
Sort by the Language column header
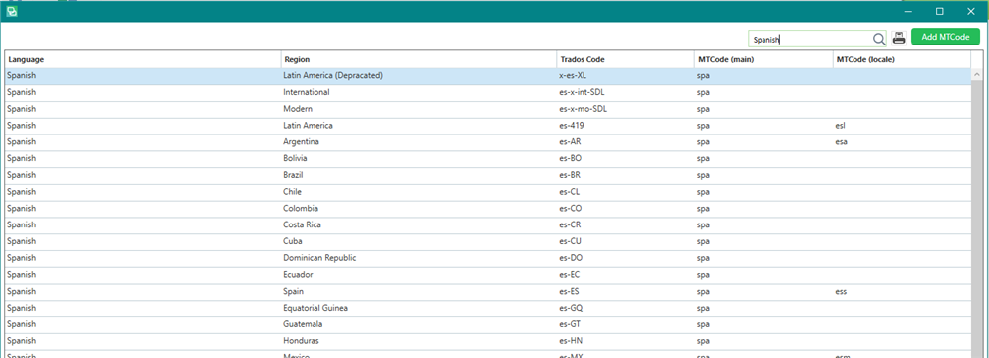click(142, 60)
